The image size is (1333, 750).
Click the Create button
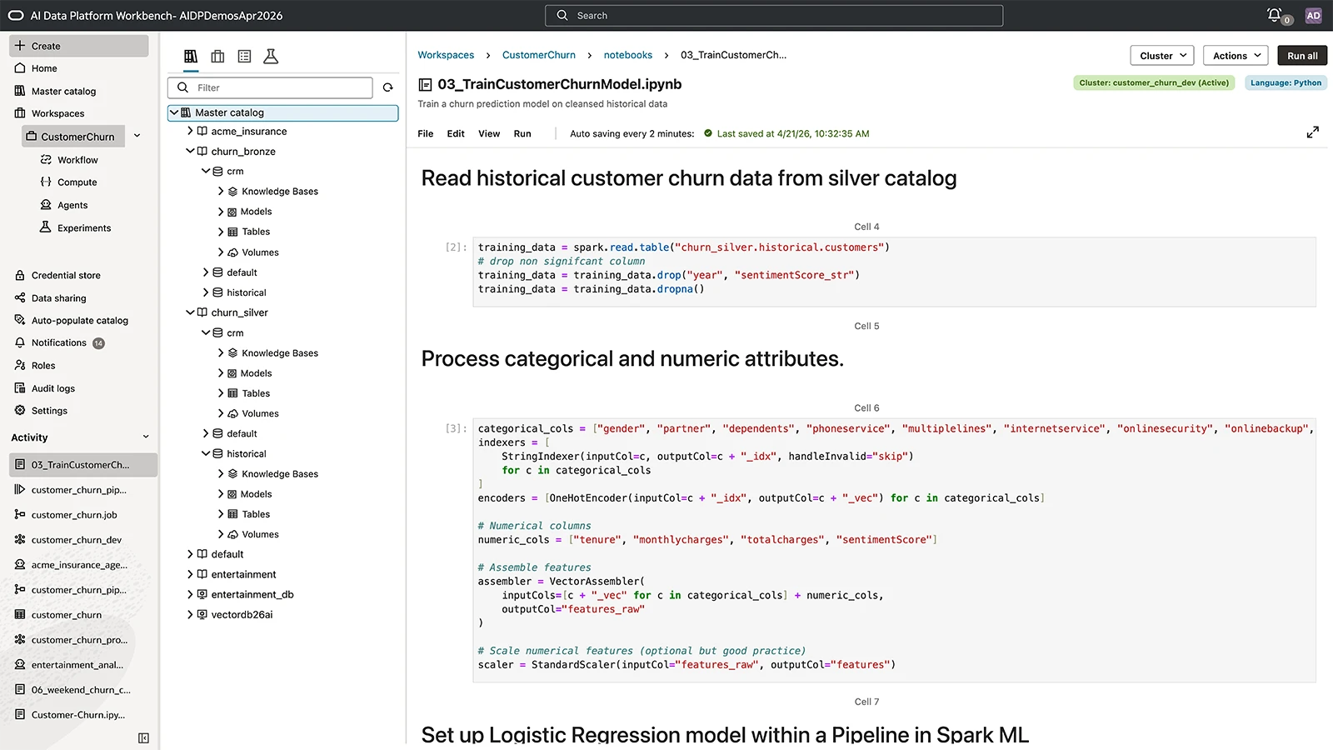click(79, 46)
